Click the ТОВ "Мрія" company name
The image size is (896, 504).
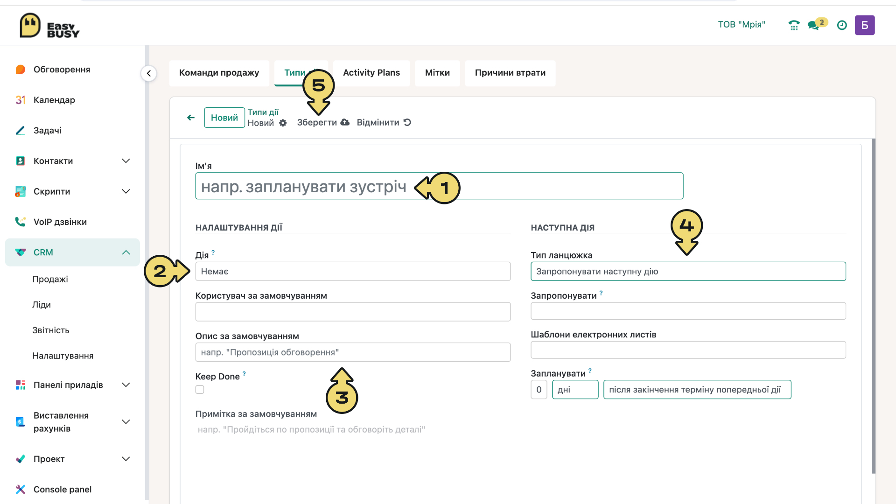[x=742, y=25]
